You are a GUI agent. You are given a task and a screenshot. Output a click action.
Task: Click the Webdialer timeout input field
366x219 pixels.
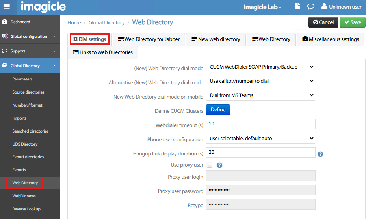pos(260,124)
